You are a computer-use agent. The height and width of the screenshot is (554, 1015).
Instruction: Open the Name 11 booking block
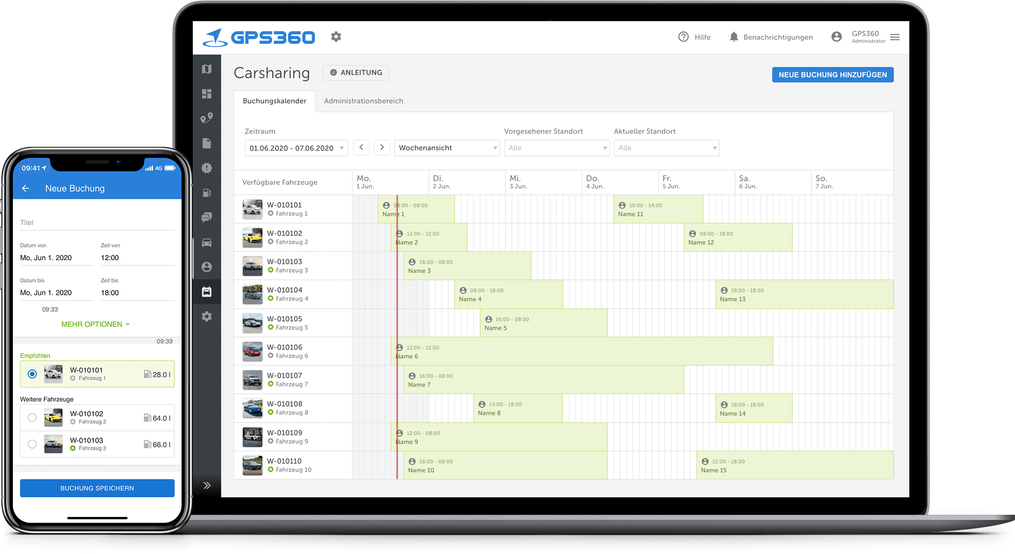point(658,209)
